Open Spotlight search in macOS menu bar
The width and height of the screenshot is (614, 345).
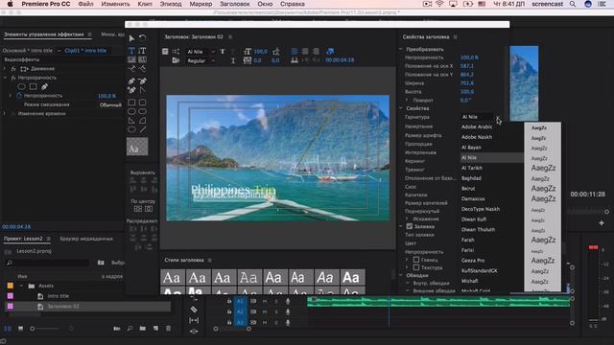573,4
